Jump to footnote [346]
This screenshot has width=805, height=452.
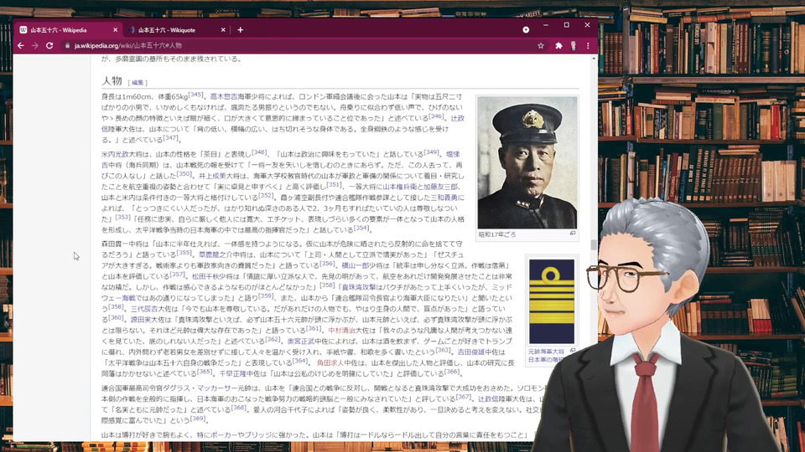pyautogui.click(x=436, y=116)
